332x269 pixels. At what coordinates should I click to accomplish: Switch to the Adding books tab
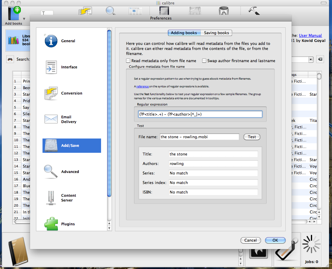click(184, 33)
